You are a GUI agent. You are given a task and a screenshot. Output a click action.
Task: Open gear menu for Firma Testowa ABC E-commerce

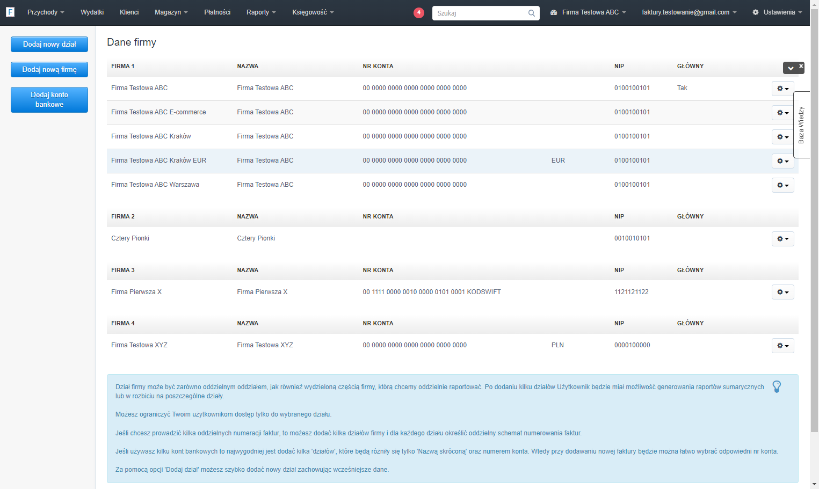pos(782,113)
